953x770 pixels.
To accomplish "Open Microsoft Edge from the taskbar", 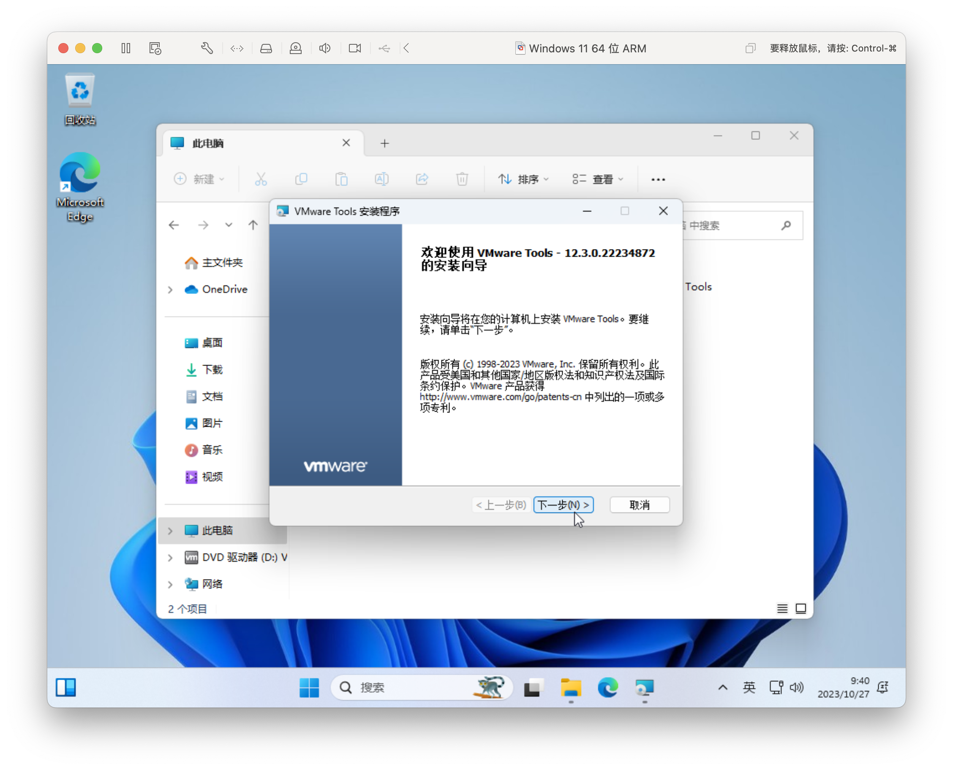I will pos(608,688).
